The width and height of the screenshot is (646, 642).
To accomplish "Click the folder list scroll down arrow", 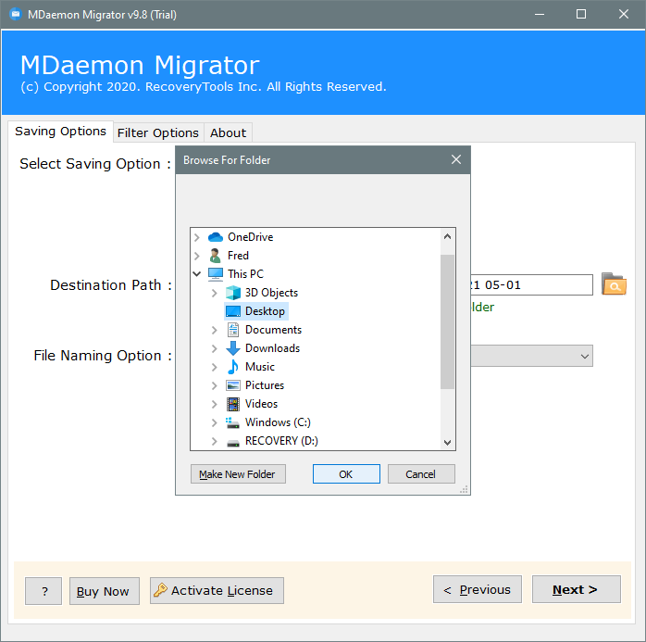I will [447, 443].
